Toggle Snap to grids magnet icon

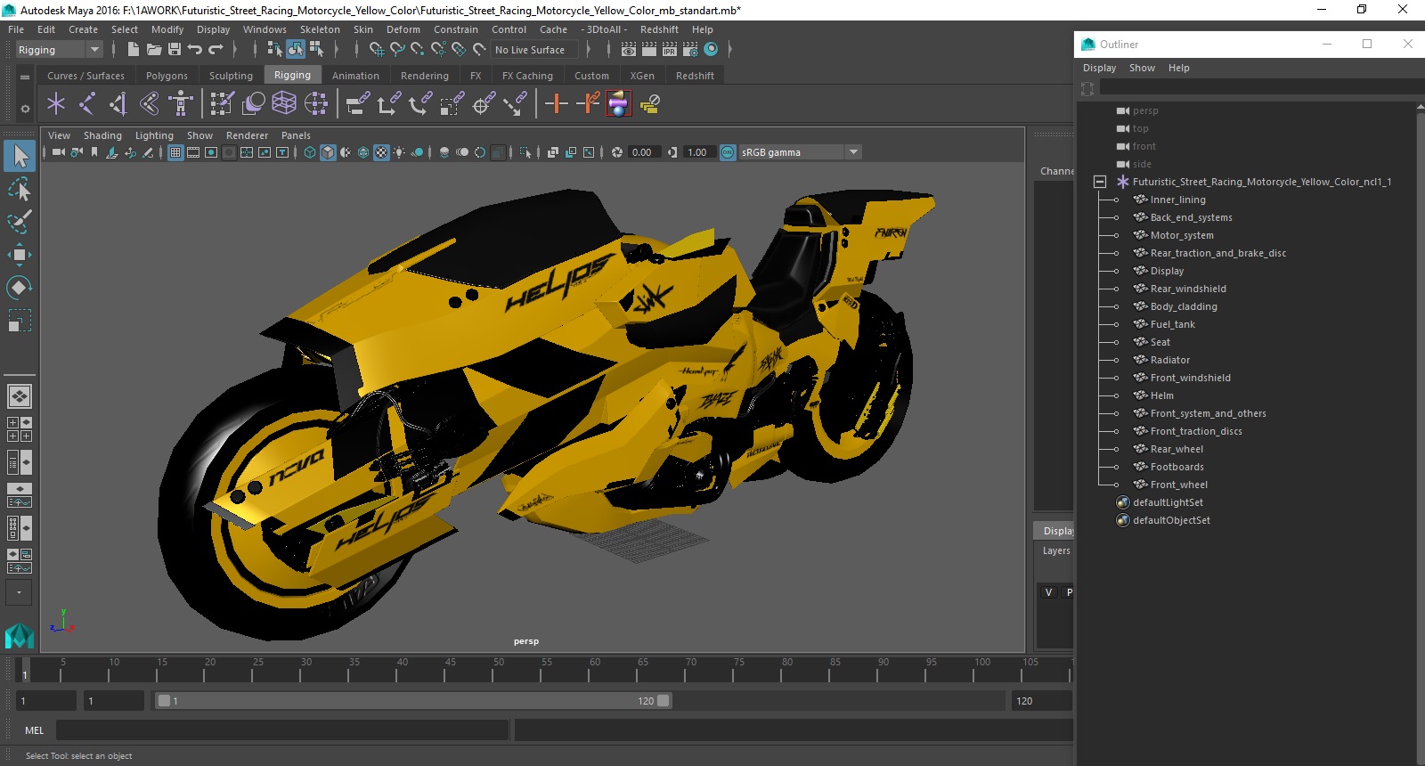[x=377, y=50]
